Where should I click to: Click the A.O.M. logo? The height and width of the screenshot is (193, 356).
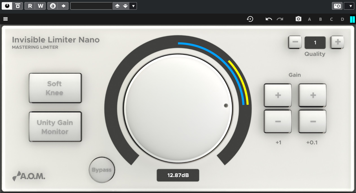coord(29,176)
